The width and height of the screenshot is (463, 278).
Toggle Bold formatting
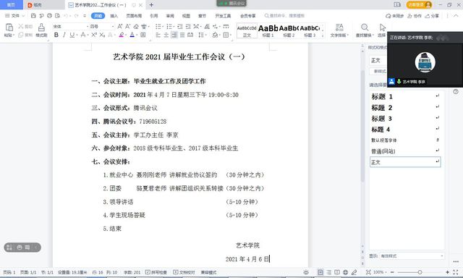click(56, 35)
